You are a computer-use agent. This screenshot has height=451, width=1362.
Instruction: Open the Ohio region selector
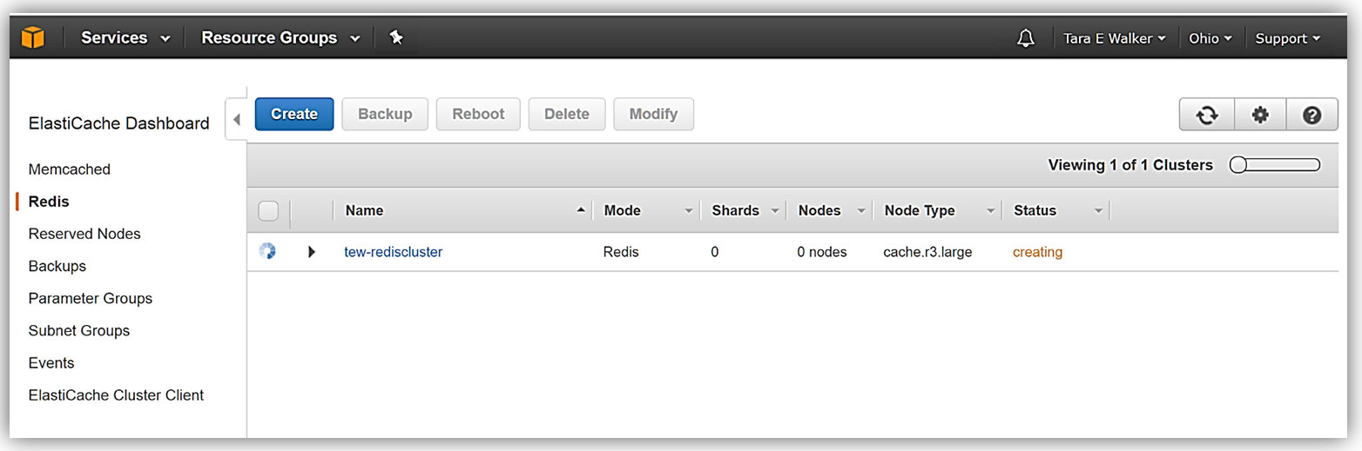tap(1210, 38)
